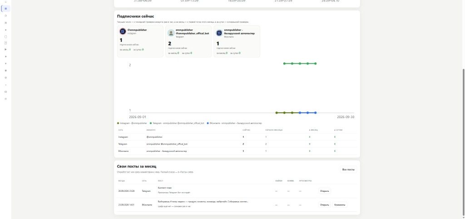Click table cell 'smmpublisher - белорусский автопостер'
This screenshot has width=465, height=219.
pos(167,151)
